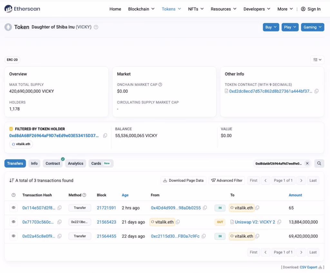This screenshot has height=273, width=330.
Task: Sort by the Amount column header
Action: [x=295, y=195]
